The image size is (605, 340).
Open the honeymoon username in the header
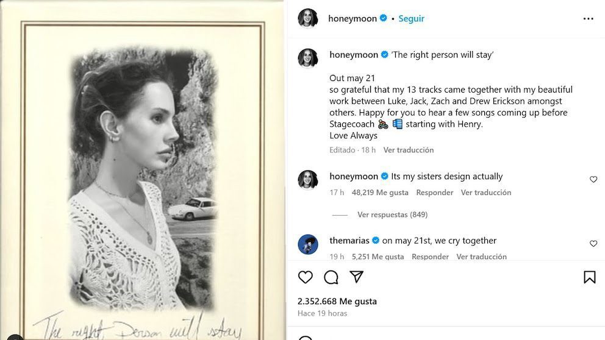[353, 18]
